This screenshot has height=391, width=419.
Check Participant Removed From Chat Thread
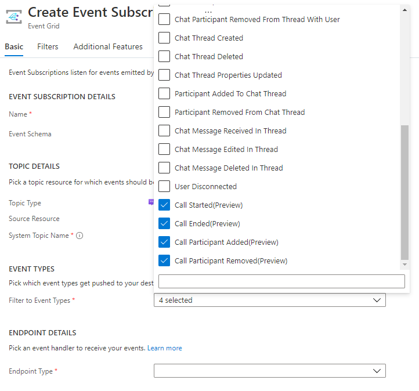164,112
